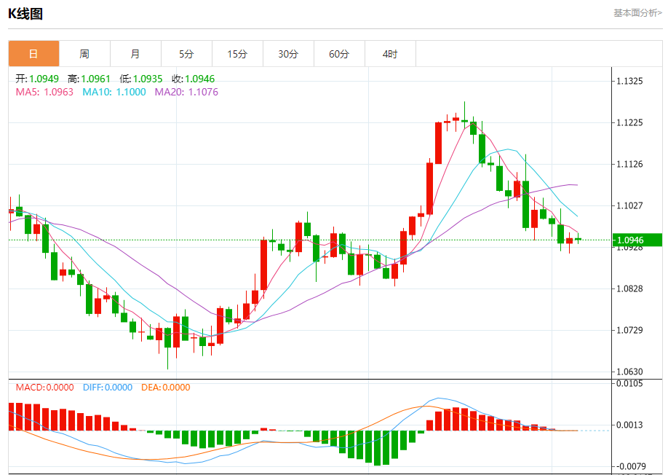Click the K线图 chart title
This screenshot has width=668, height=475.
pos(25,14)
